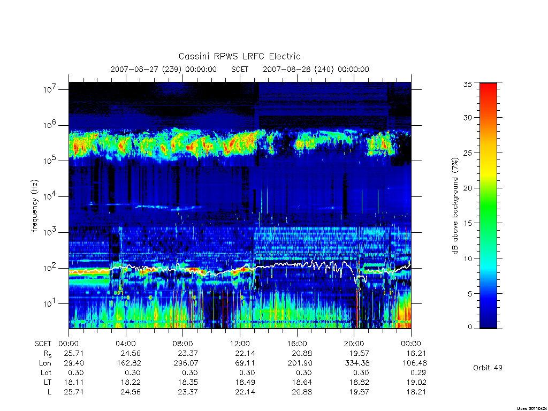Viewport: 548px width, 411px height.
Task: Click the 10^6 frequency tick label
Action: coord(50,125)
